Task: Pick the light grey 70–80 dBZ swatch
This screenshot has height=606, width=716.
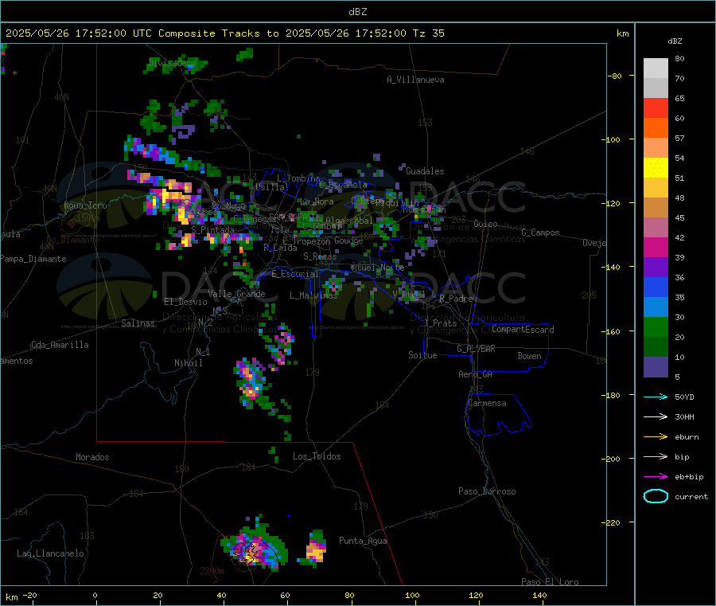Action: (x=656, y=68)
